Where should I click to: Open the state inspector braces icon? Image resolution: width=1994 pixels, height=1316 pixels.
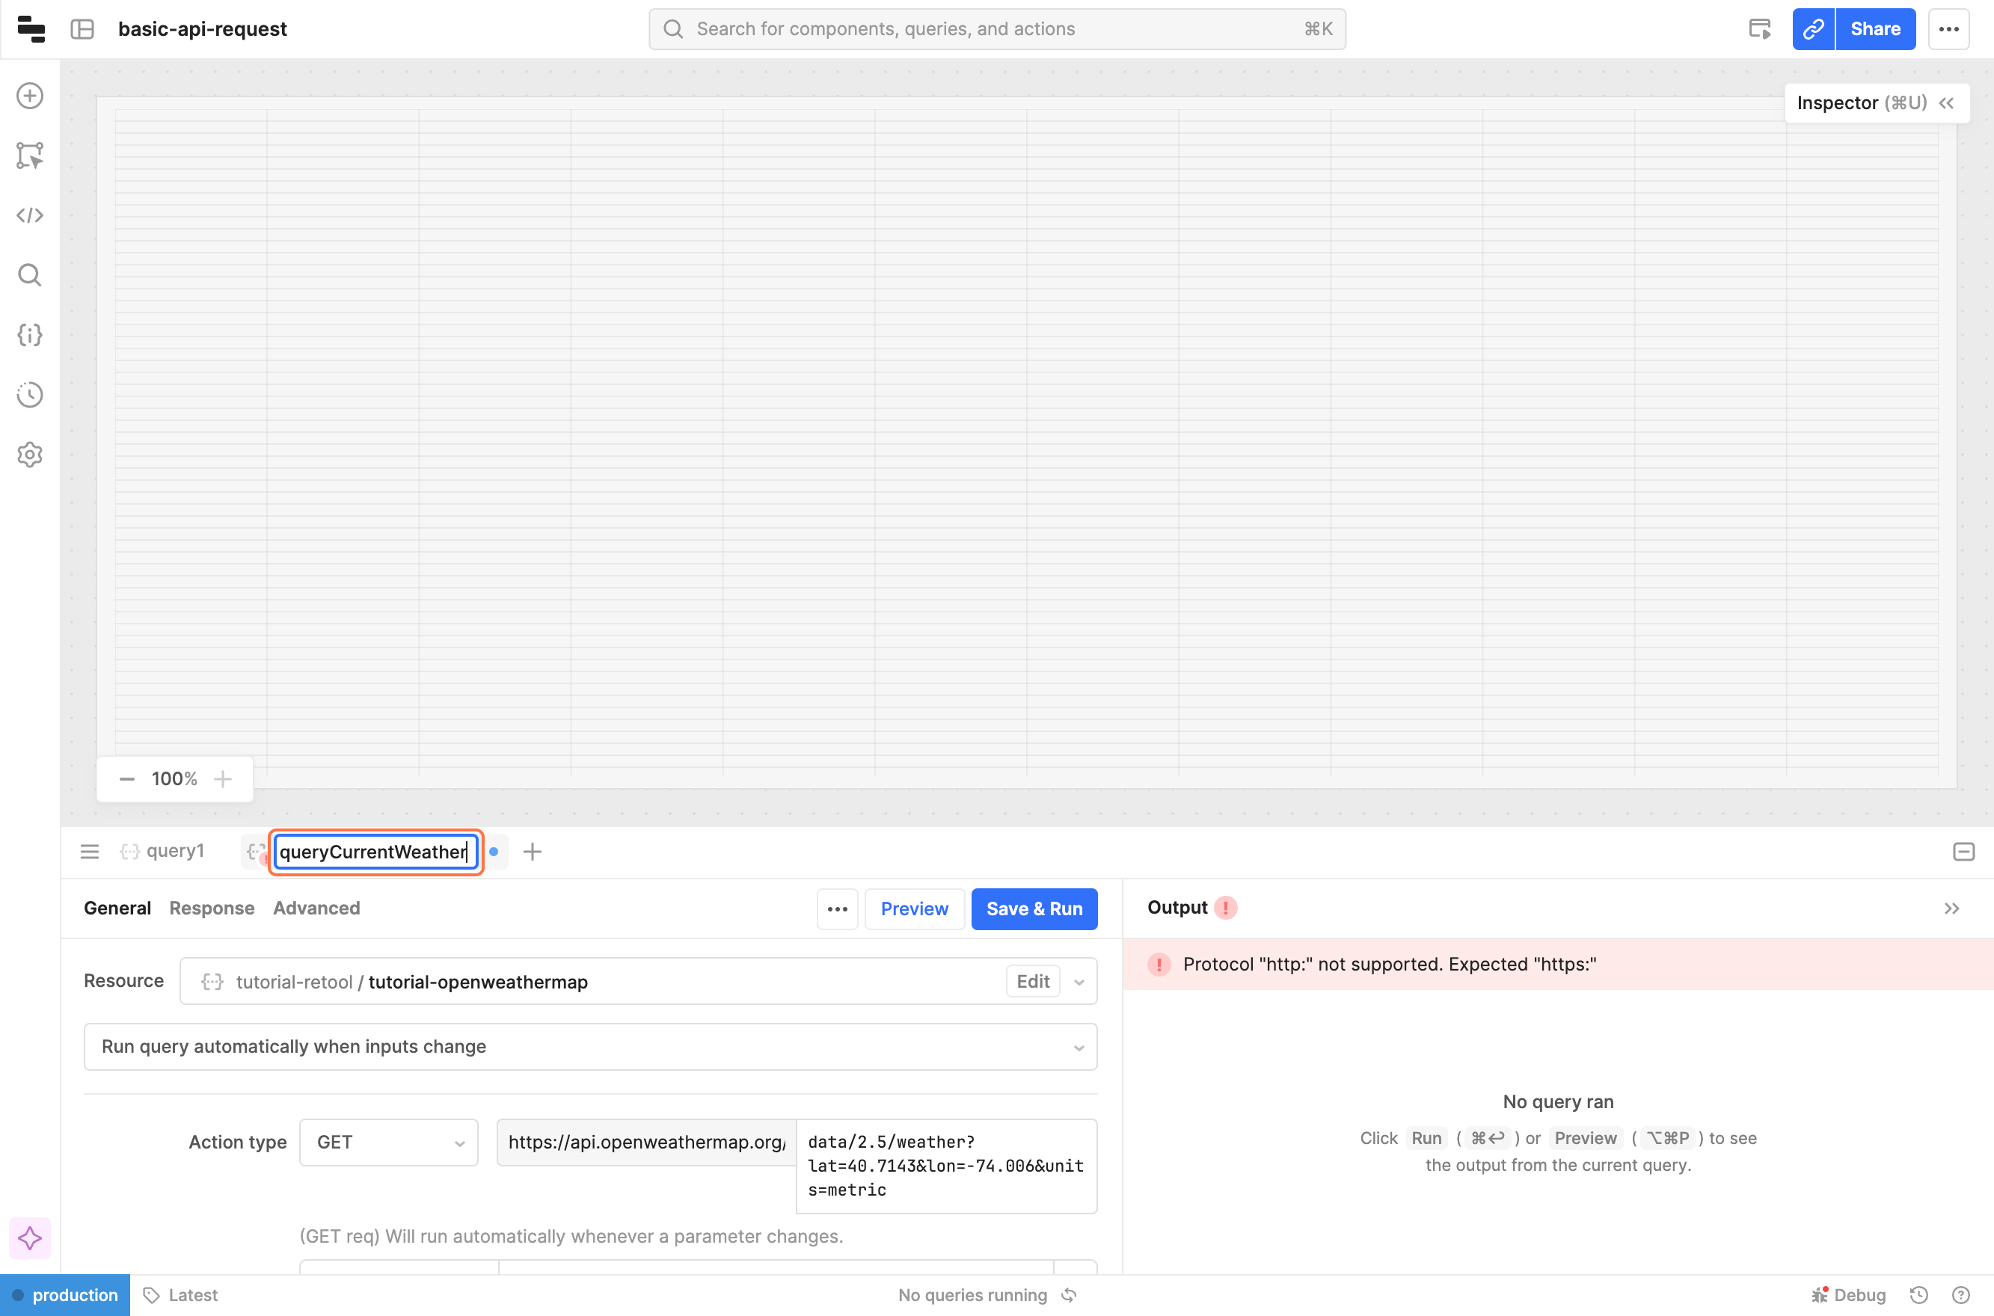[30, 335]
